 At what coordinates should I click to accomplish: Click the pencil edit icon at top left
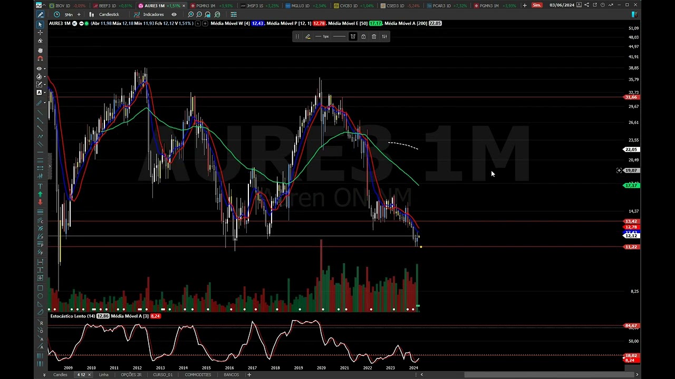[x=40, y=14]
